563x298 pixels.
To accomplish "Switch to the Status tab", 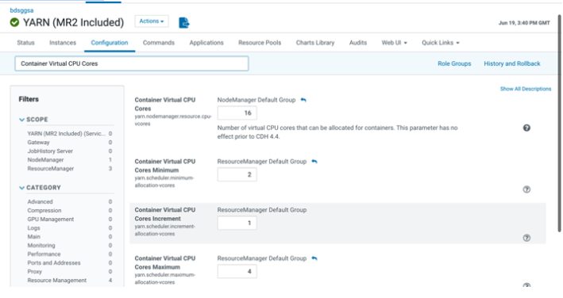I will click(x=26, y=43).
